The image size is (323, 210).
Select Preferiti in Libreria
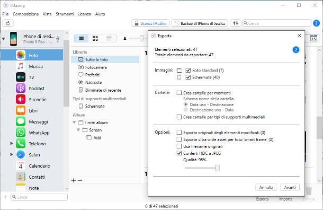coord(105,75)
